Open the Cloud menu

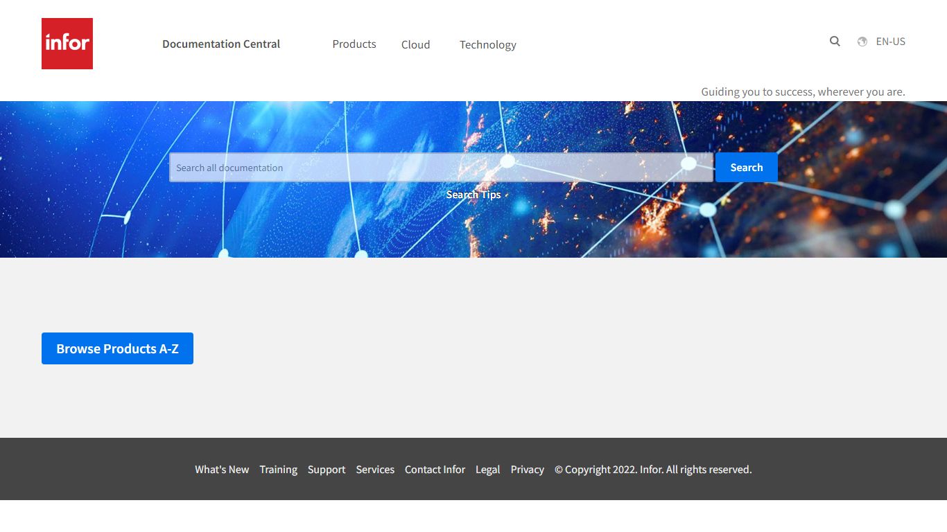416,44
